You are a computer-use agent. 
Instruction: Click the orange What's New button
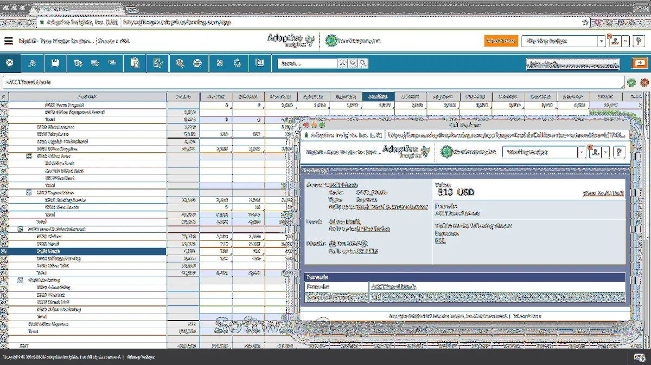pos(501,41)
